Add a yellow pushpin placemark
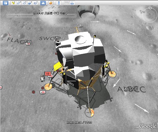Viewport: 158px width, 132px height. [13, 3]
